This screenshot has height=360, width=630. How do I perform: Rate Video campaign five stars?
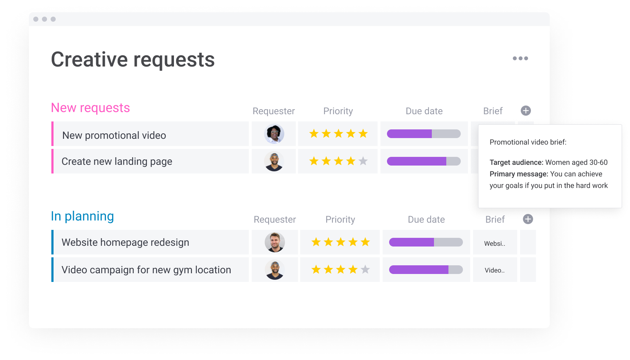[x=365, y=269]
